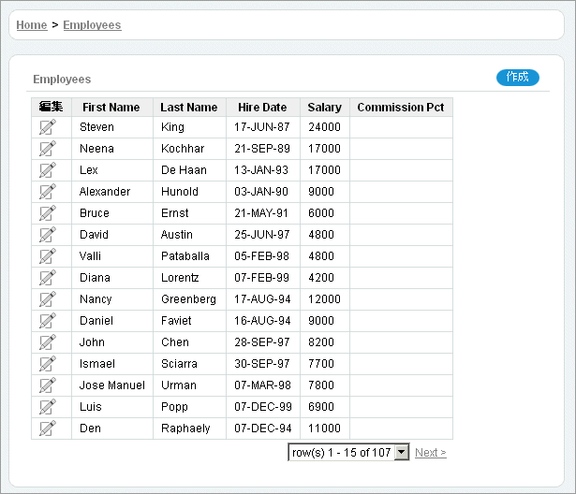Open edit icon for Jose Manuel Urman

point(48,385)
